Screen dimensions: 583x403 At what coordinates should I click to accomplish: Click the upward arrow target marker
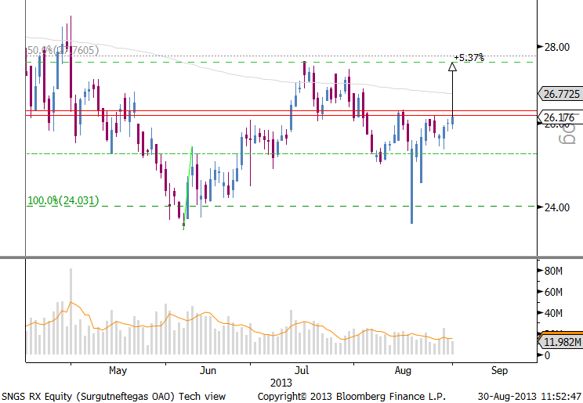coord(452,67)
